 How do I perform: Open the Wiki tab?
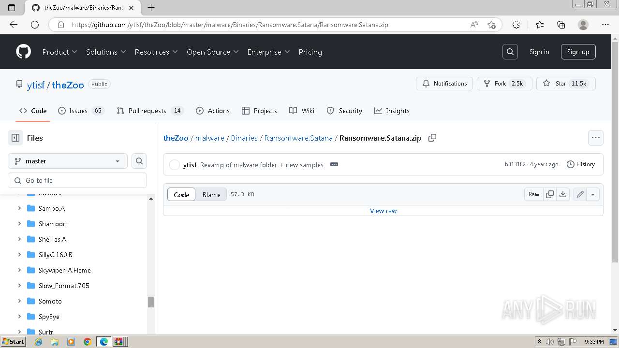[302, 111]
